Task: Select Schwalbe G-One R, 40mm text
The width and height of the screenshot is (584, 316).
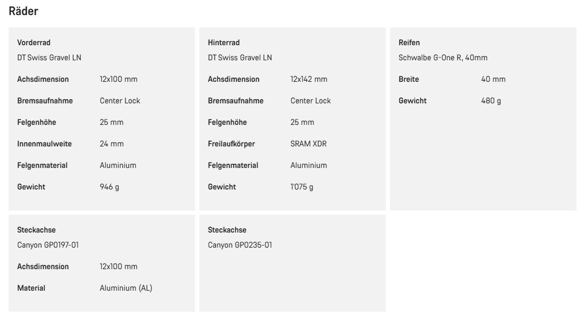Action: pyautogui.click(x=443, y=58)
